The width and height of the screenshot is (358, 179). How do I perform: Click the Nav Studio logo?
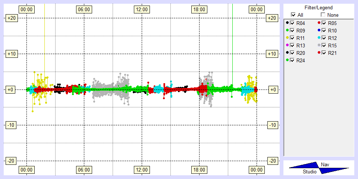319,168
